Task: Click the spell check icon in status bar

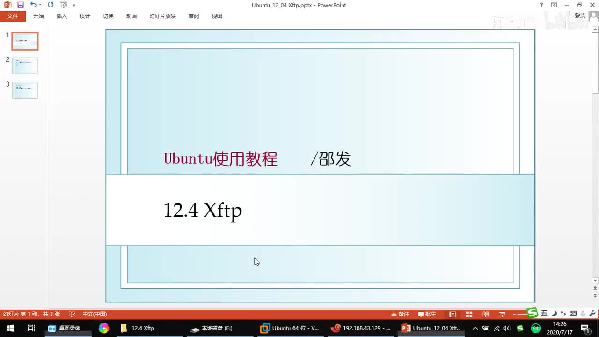Action: tap(72, 314)
